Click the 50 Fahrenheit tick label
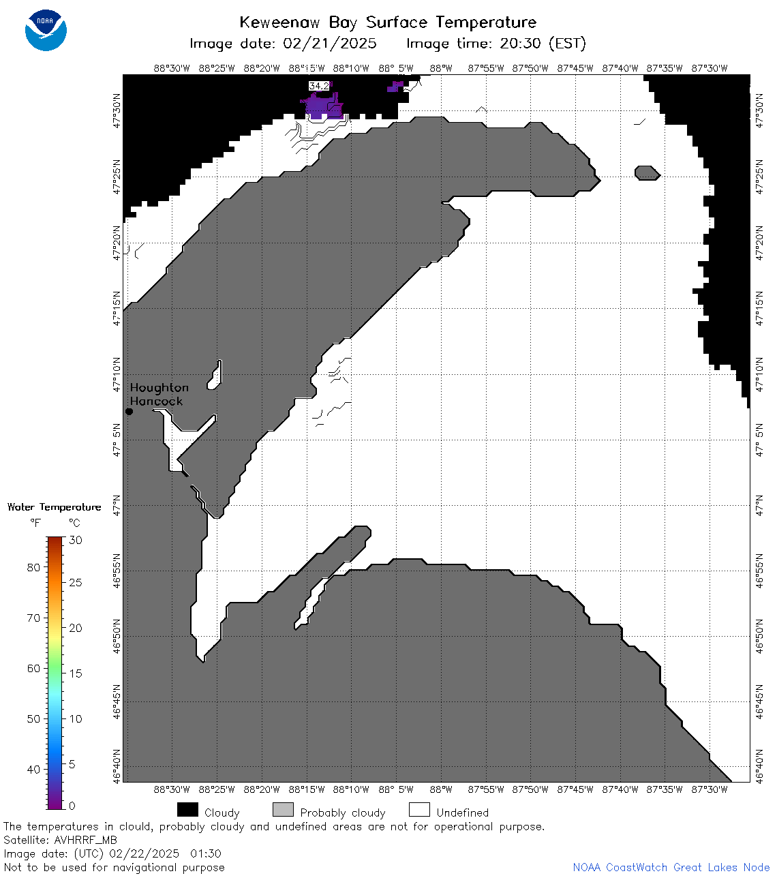Viewport: 777px width, 878px height. 33,718
